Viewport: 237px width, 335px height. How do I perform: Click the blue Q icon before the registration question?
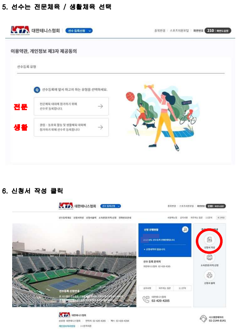[37, 90]
